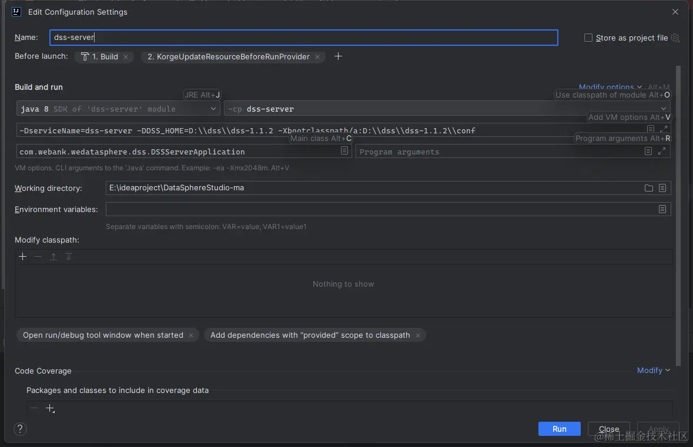
Task: Add a new before-launch task
Action: pyautogui.click(x=338, y=56)
